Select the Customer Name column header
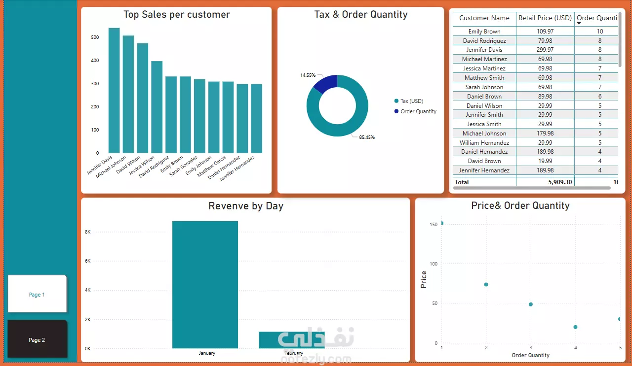Image resolution: width=632 pixels, height=366 pixels. 484,18
